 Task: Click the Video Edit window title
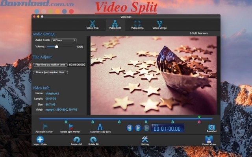click(126, 17)
